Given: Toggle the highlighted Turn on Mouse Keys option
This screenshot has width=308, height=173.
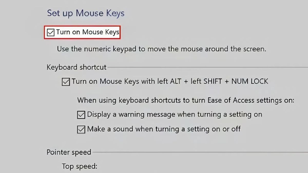Looking at the screenshot, I should tap(50, 32).
